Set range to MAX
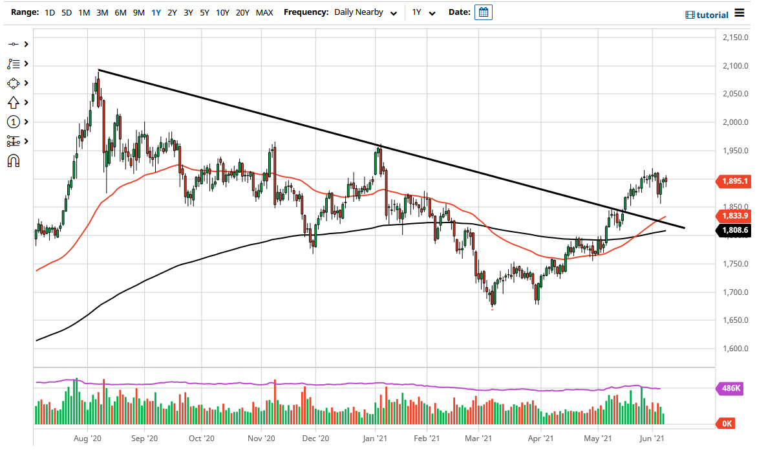The image size is (757, 456). click(x=264, y=12)
